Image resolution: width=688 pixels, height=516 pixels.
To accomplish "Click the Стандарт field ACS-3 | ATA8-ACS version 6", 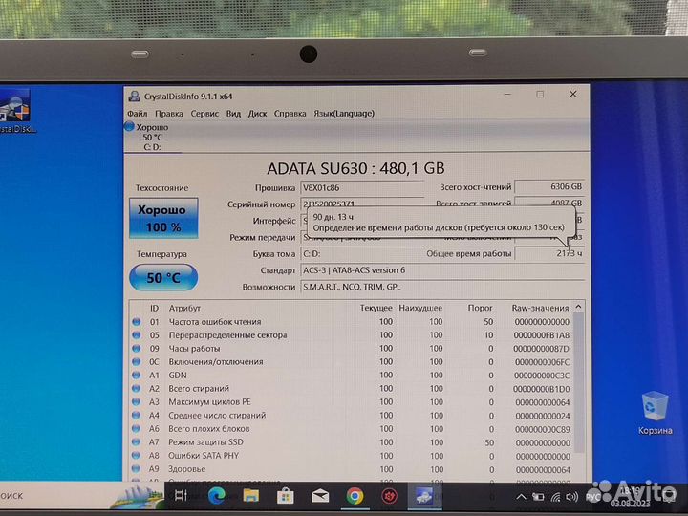I will click(442, 270).
